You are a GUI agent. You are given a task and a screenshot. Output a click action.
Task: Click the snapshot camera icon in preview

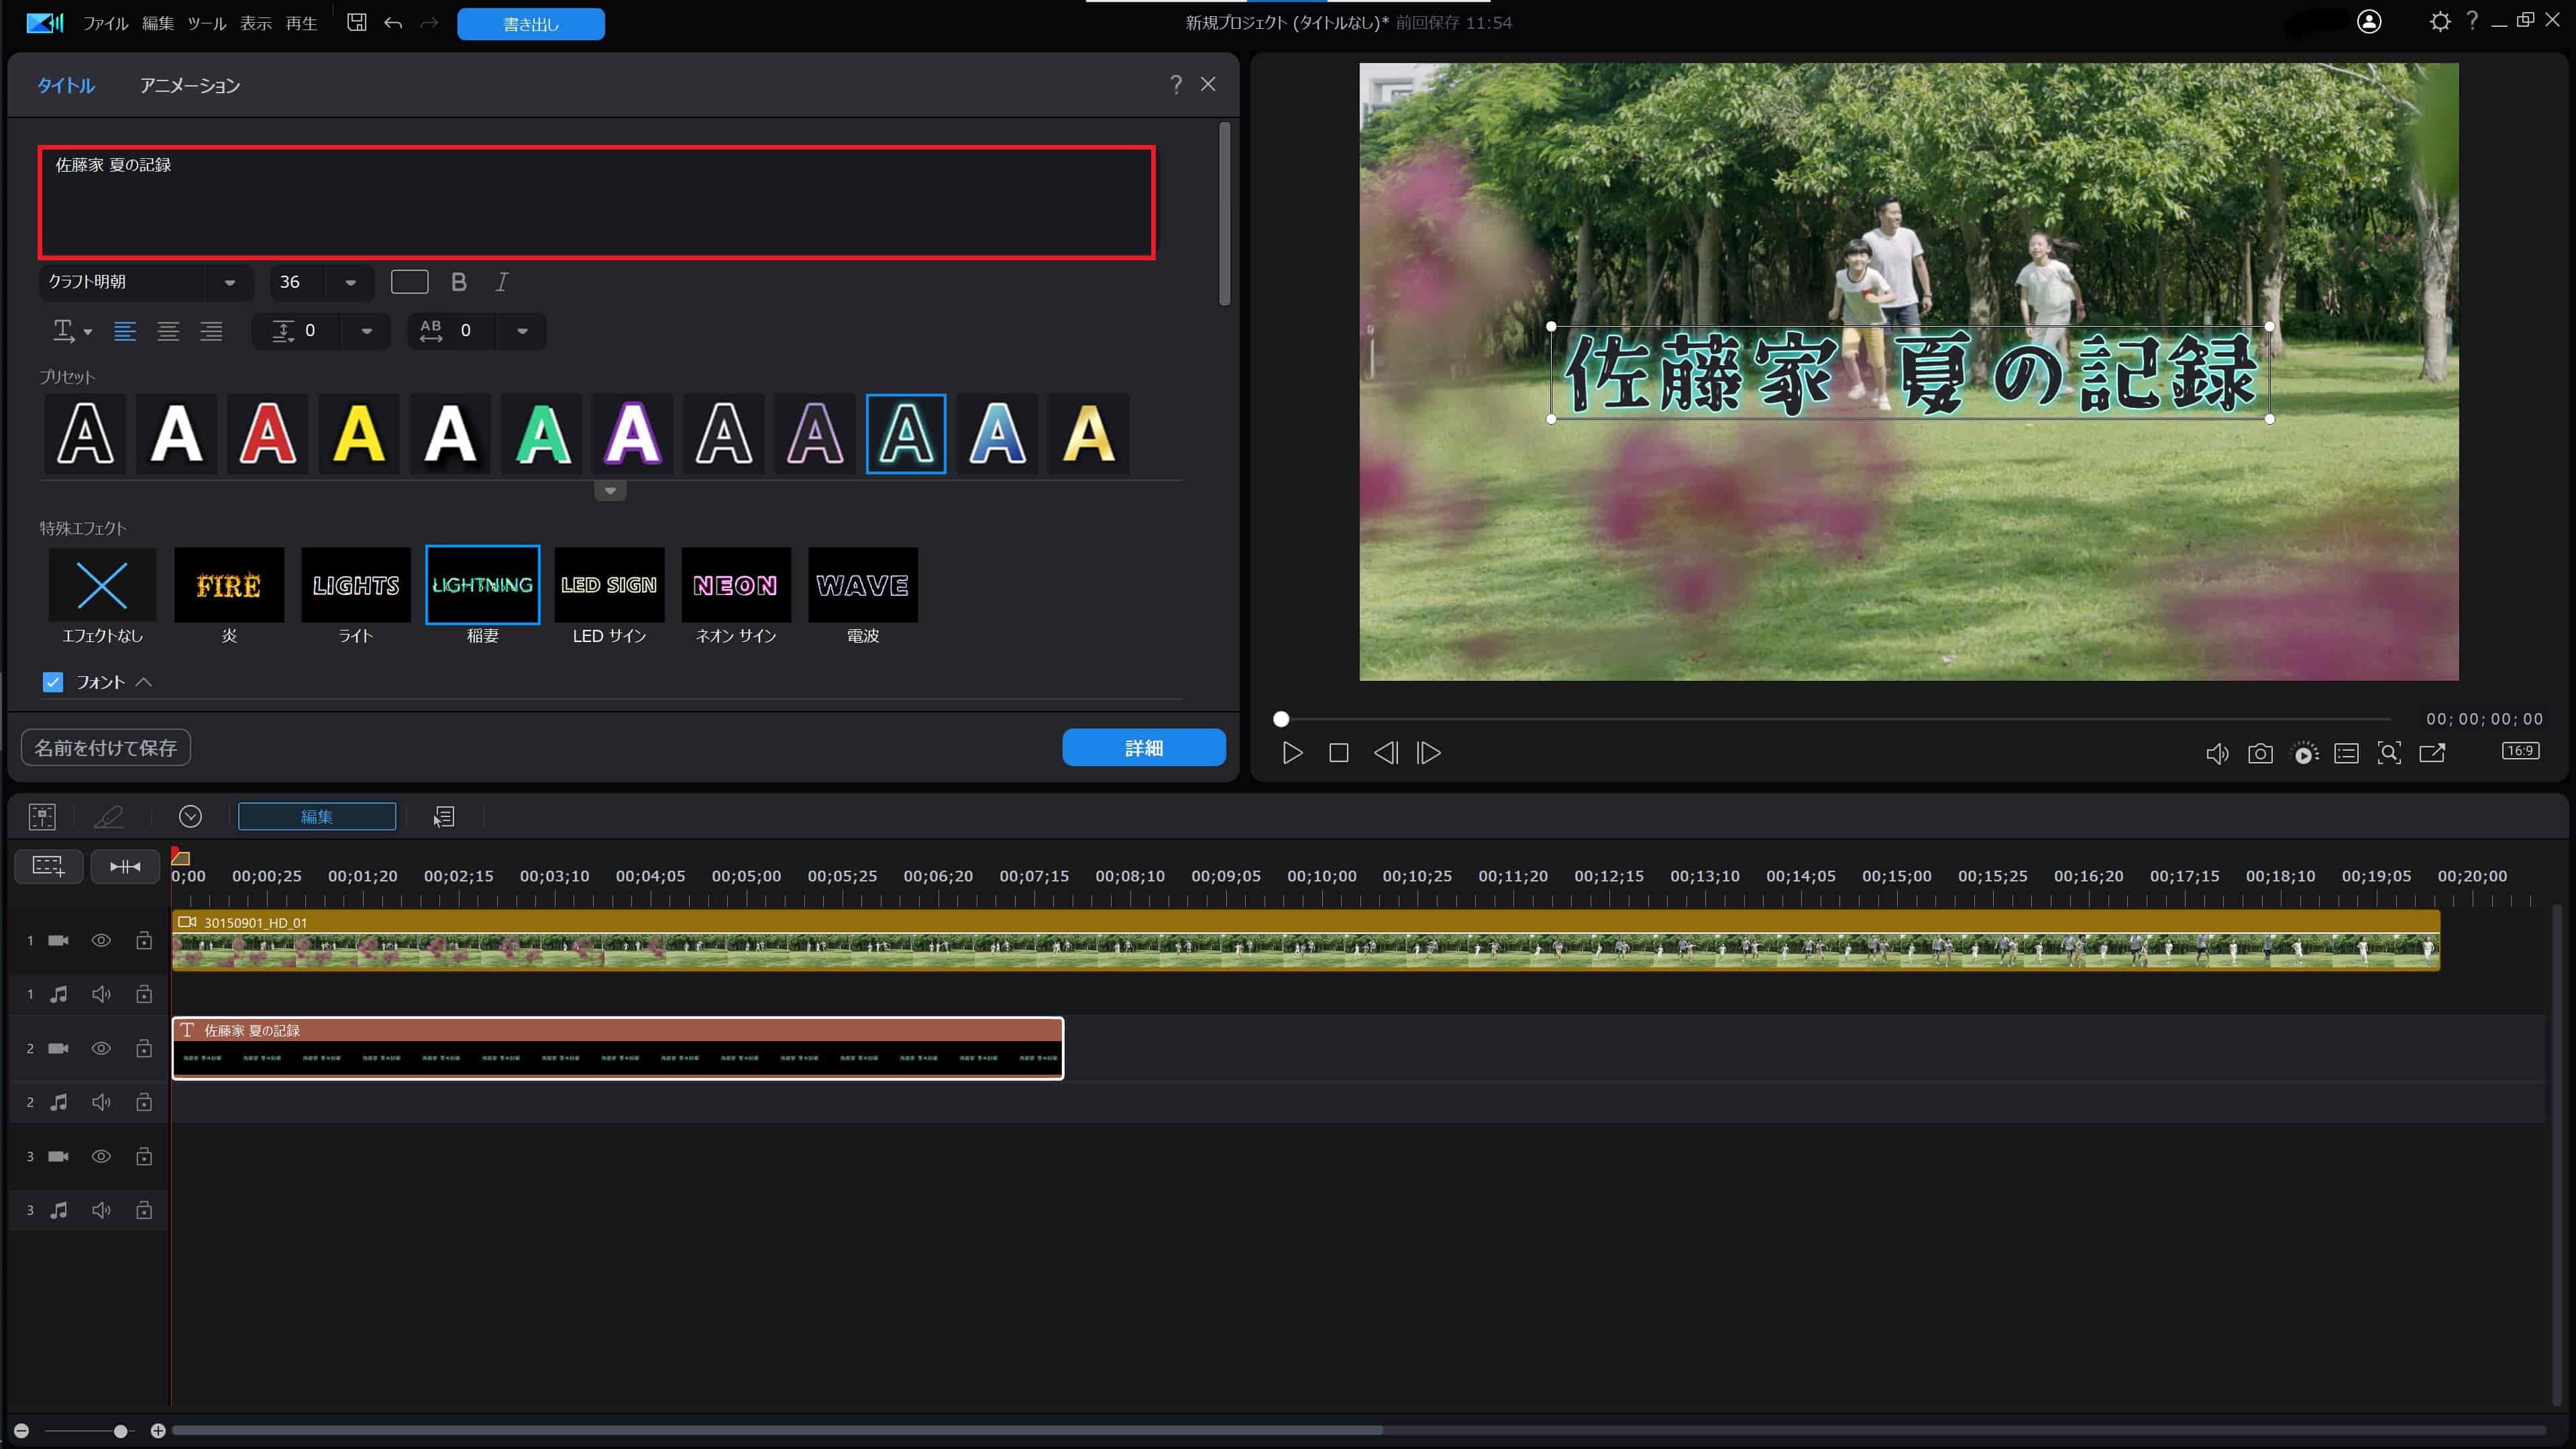click(x=2260, y=754)
